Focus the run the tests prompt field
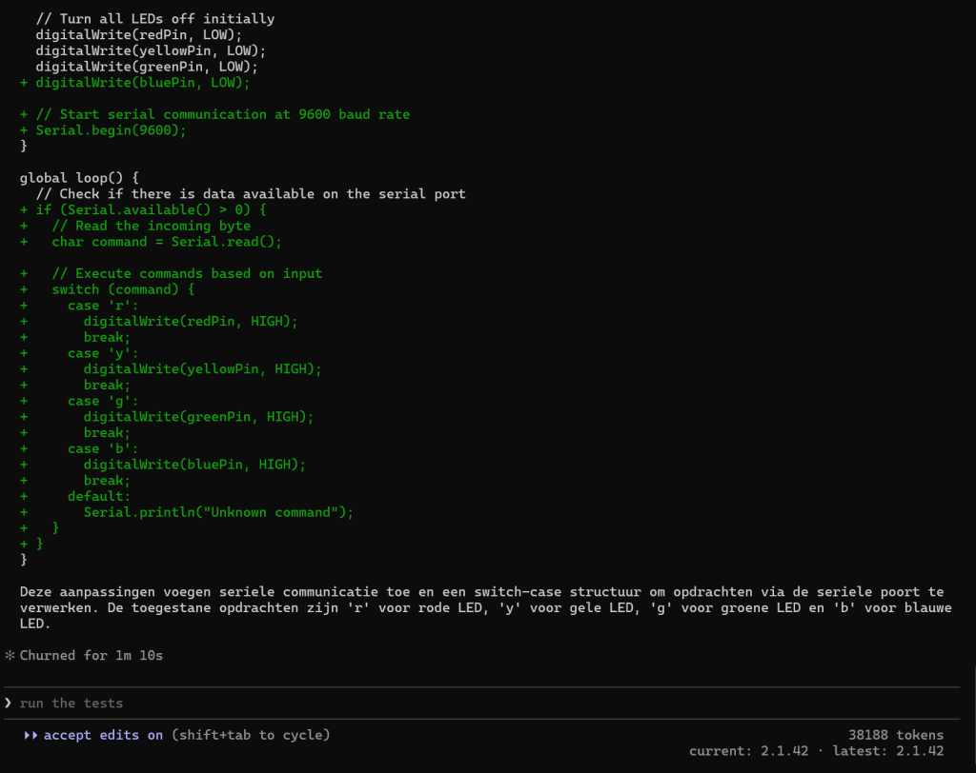The height and width of the screenshot is (773, 976). [x=381, y=703]
